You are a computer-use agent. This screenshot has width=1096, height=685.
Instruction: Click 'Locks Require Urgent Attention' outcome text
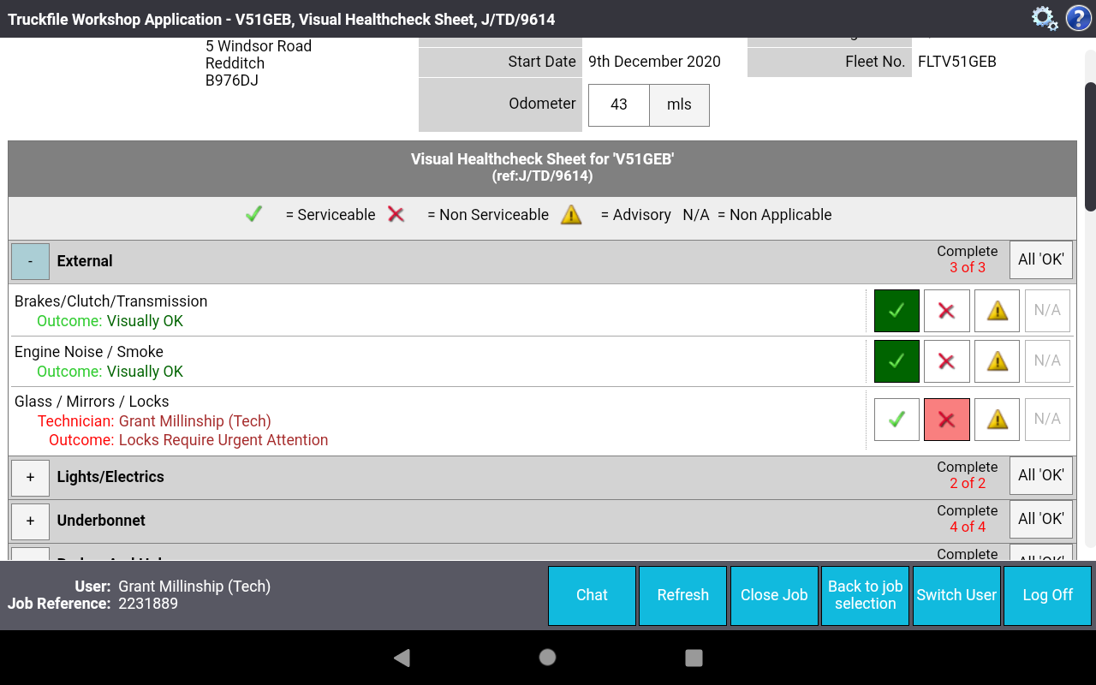point(223,440)
